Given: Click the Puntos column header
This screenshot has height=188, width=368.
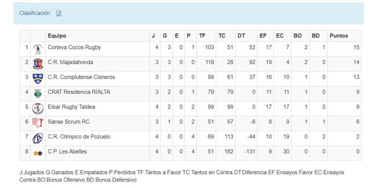Looking at the screenshot, I should click(x=339, y=36).
